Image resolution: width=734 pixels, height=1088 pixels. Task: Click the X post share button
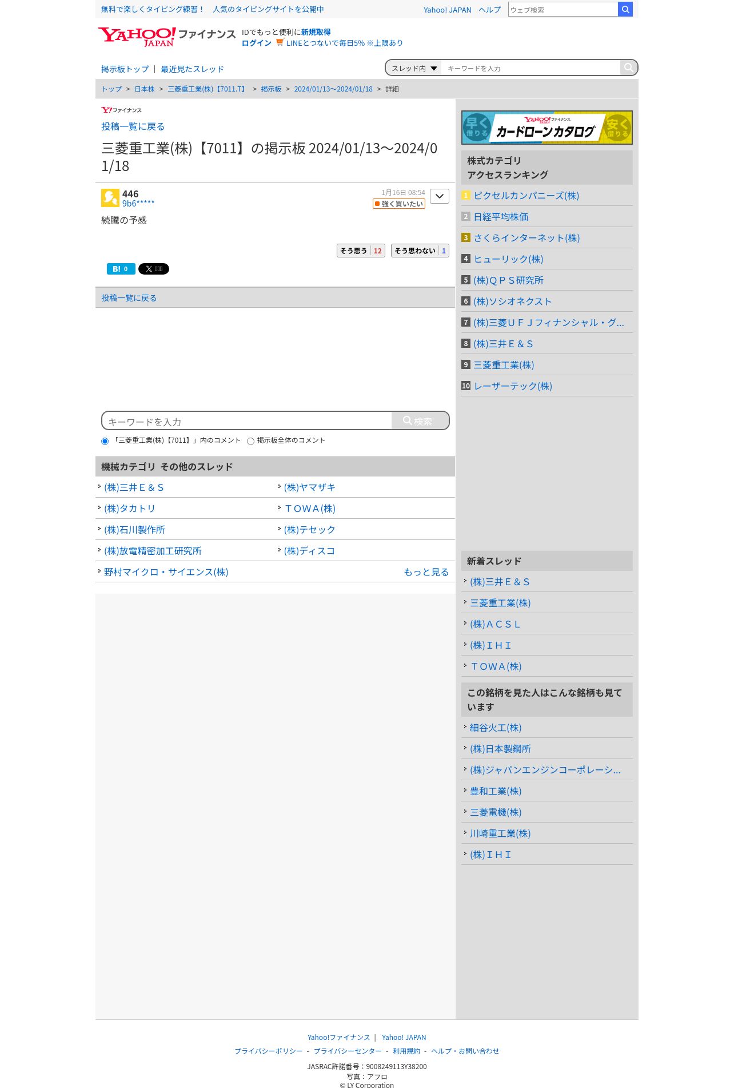point(154,269)
